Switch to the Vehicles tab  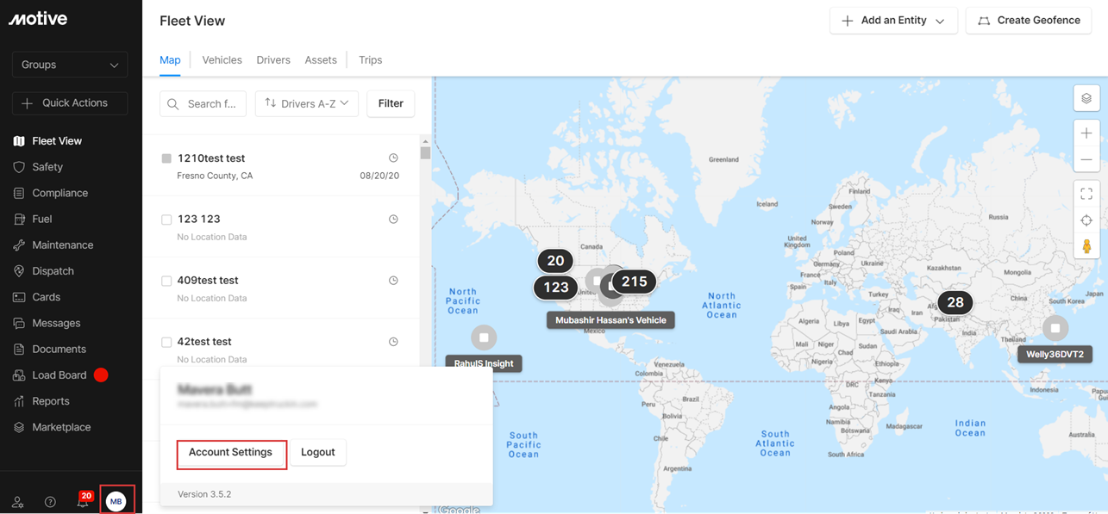tap(222, 60)
